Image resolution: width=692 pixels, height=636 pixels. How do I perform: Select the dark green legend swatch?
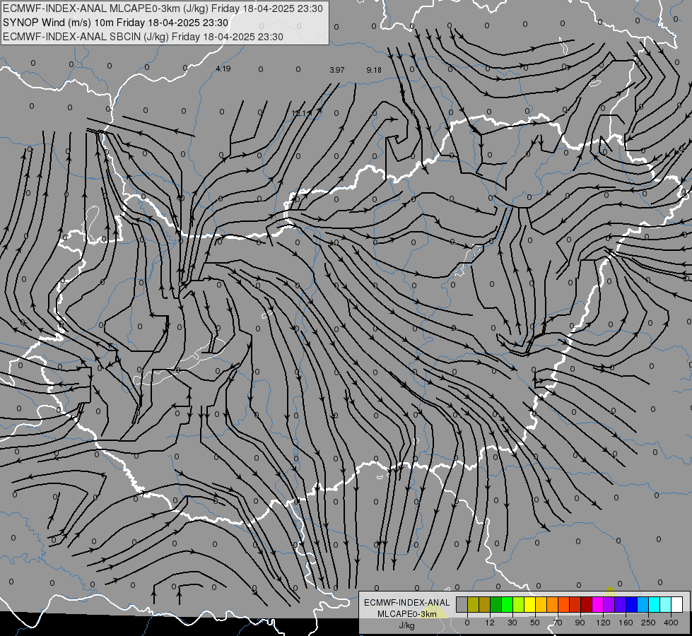point(496,604)
